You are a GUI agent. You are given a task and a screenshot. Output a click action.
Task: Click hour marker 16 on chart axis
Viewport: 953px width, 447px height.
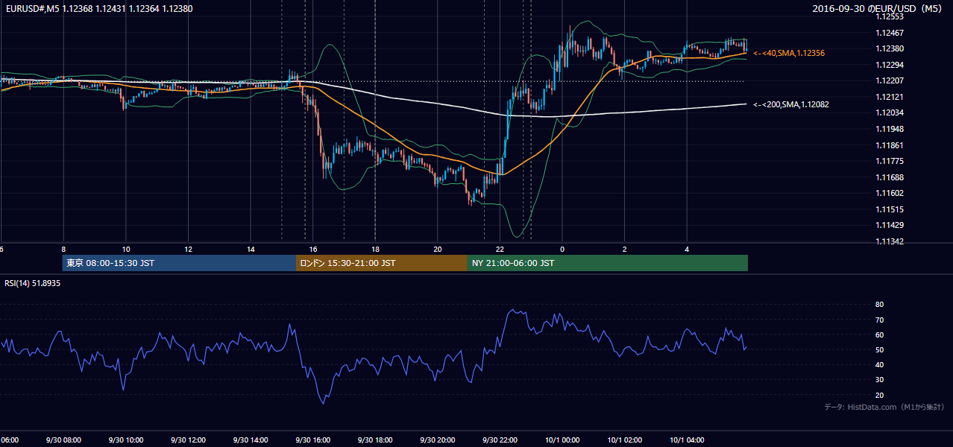pos(313,250)
